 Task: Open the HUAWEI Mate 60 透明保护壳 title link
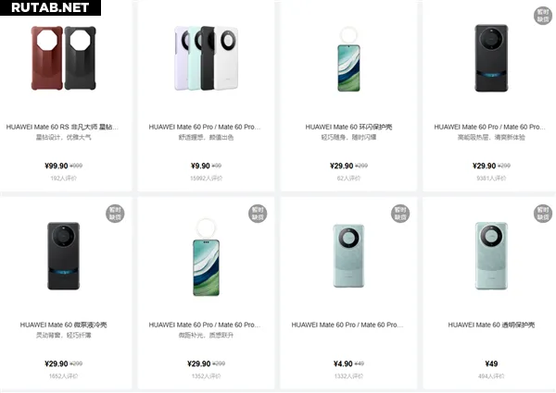click(x=491, y=325)
